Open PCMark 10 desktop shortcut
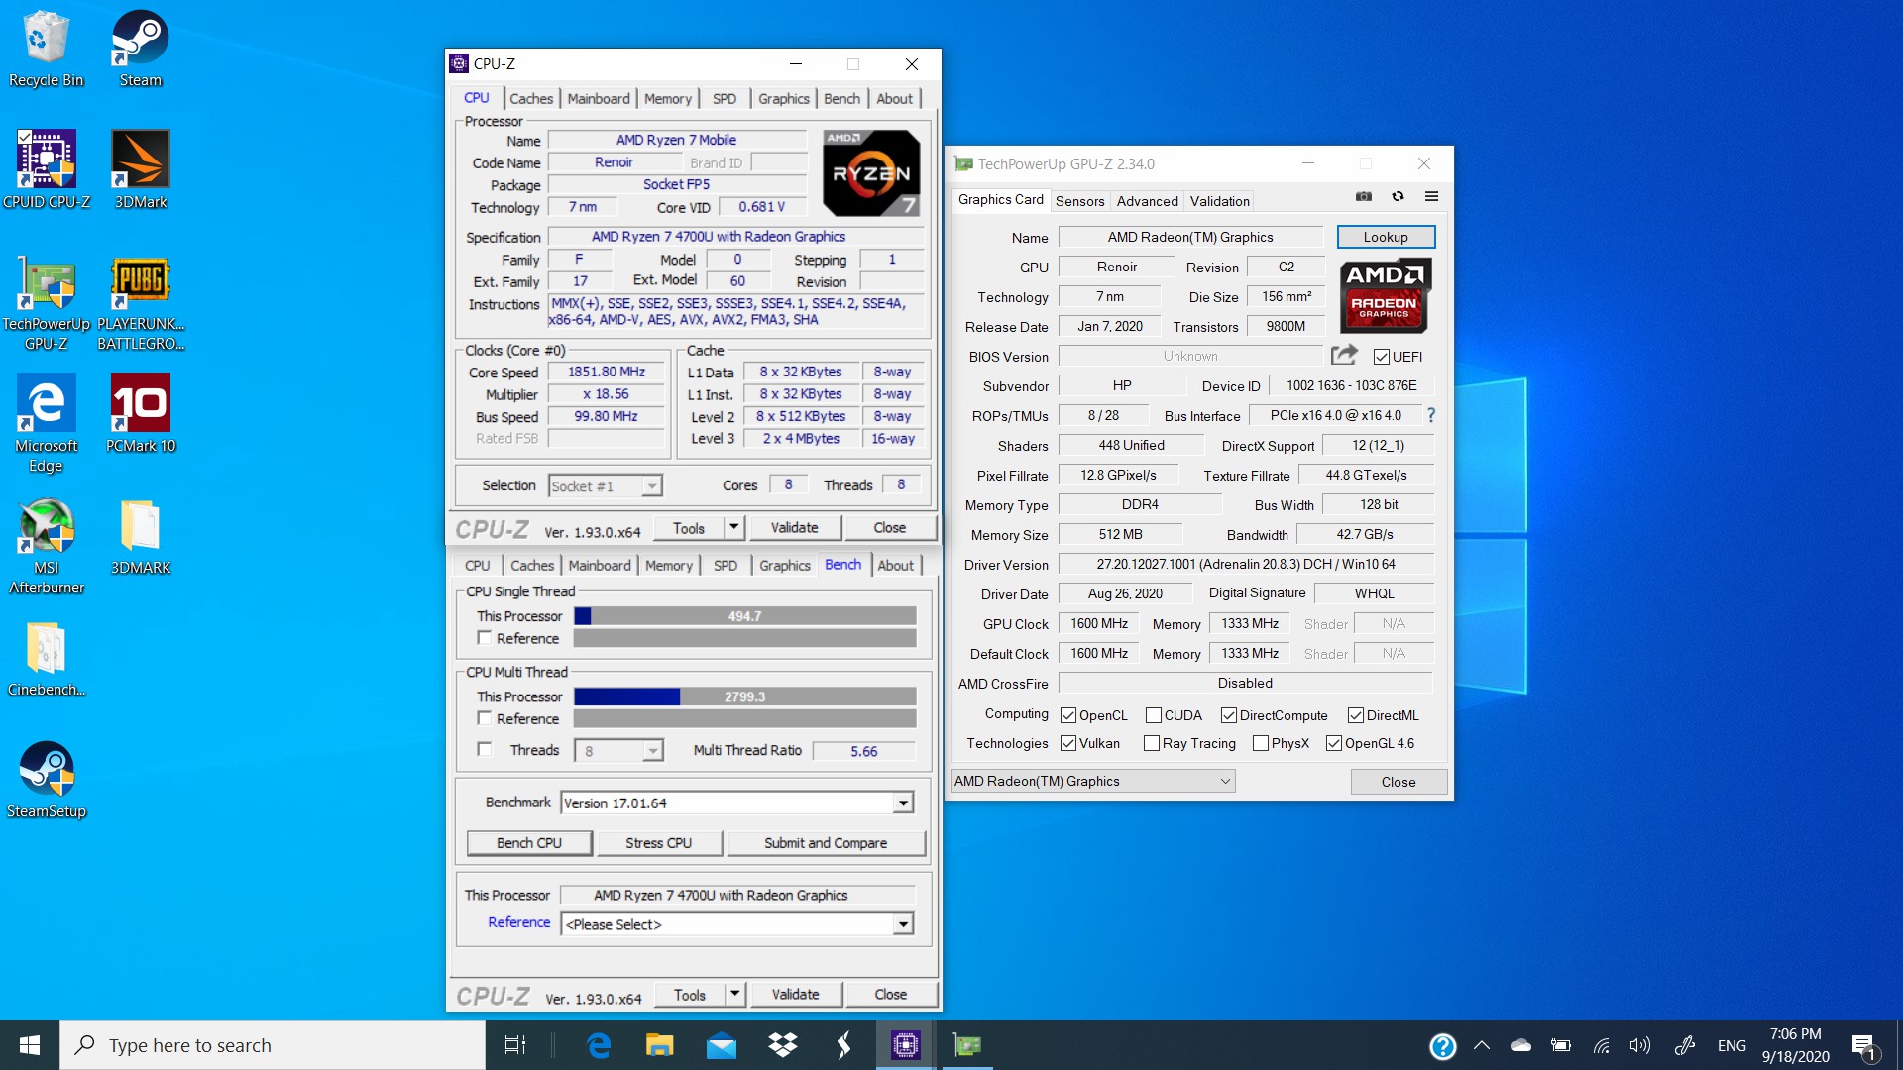Screen dimensions: 1903x1070 point(140,414)
